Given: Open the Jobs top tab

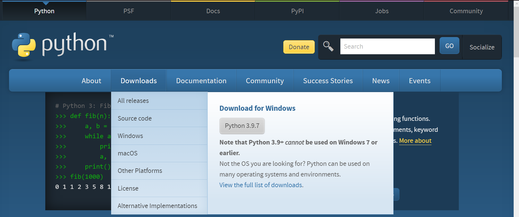Looking at the screenshot, I should (x=382, y=11).
